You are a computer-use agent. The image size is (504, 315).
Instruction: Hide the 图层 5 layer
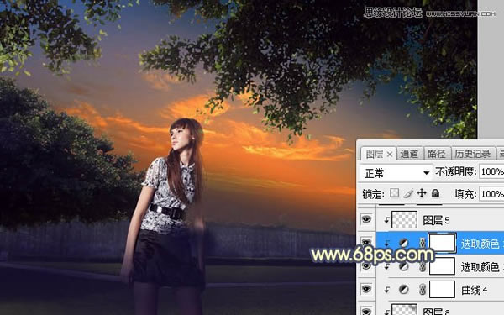366,219
